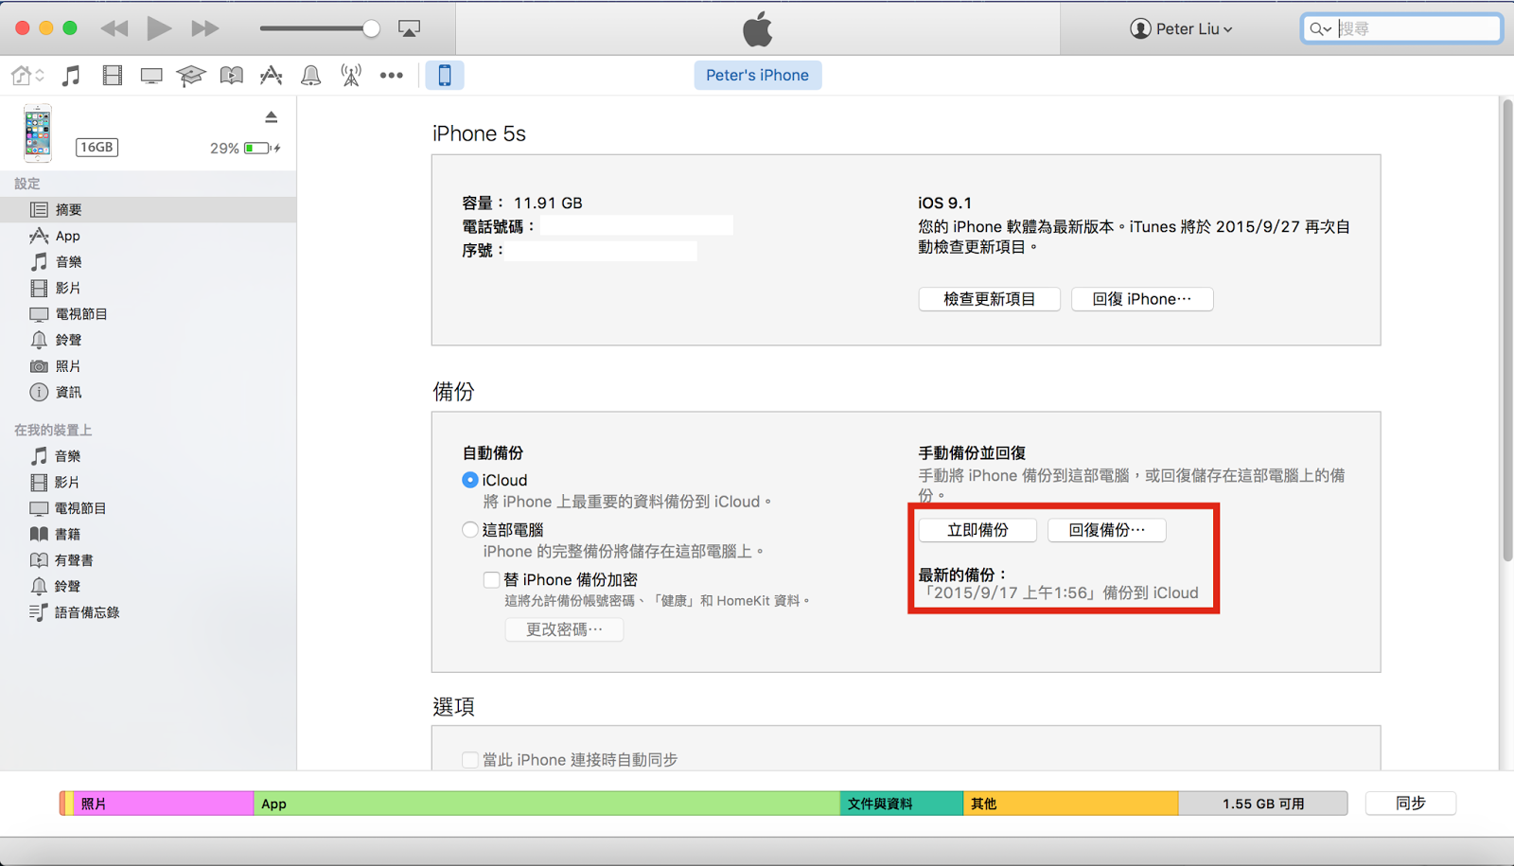
Task: Open the Books library icon
Action: (231, 75)
